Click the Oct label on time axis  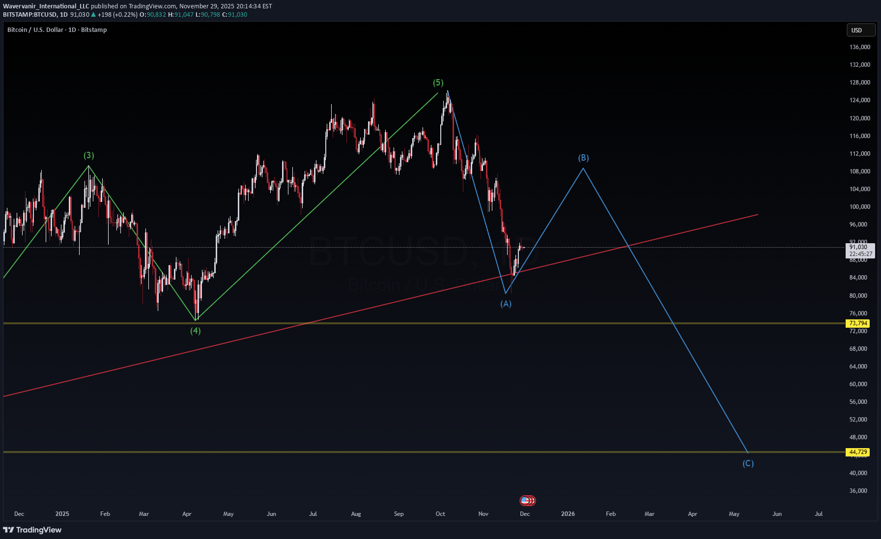coord(440,514)
